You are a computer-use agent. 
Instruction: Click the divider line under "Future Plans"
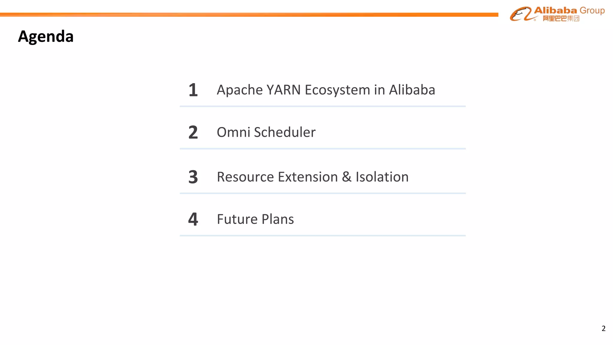(323, 236)
